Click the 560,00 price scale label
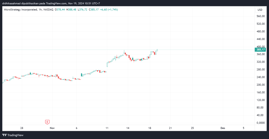The image size is (269, 139). (260, 16)
